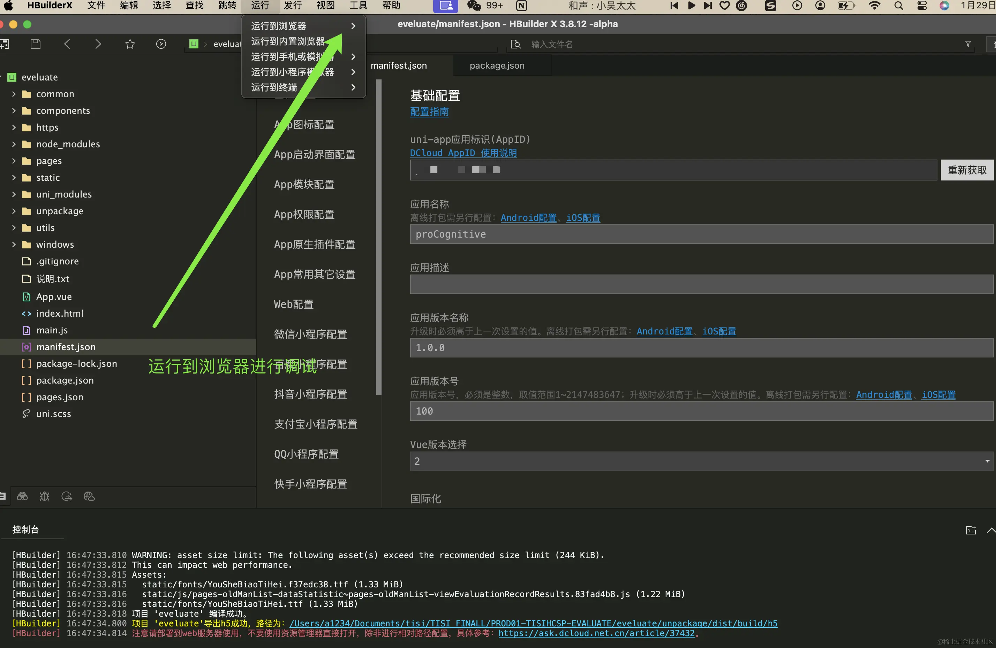The image size is (996, 648).
Task: Click the back navigation arrow icon
Action: tap(67, 44)
